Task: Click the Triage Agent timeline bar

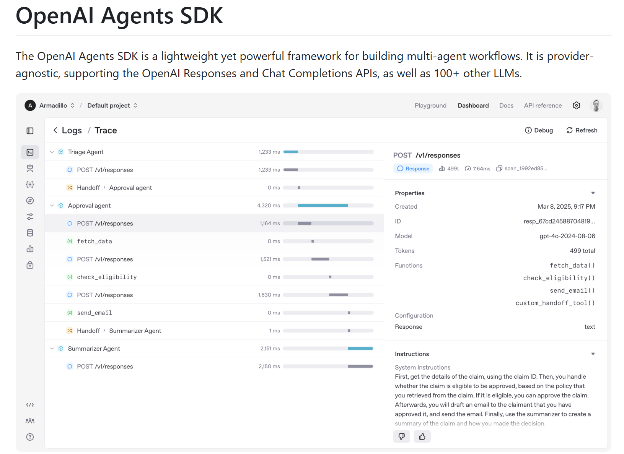Action: (x=291, y=152)
